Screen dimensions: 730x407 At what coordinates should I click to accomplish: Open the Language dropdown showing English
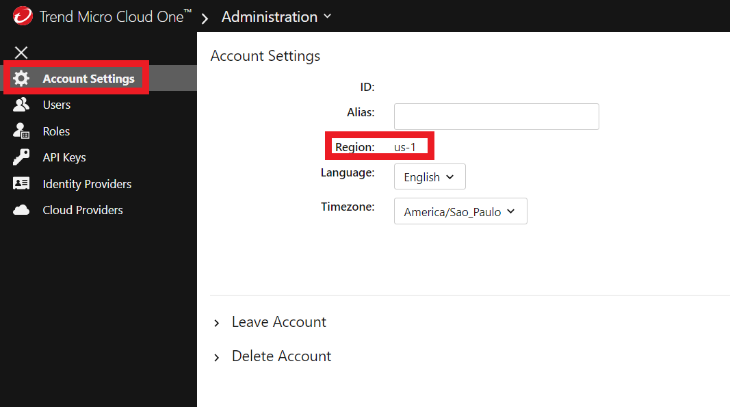[430, 176]
